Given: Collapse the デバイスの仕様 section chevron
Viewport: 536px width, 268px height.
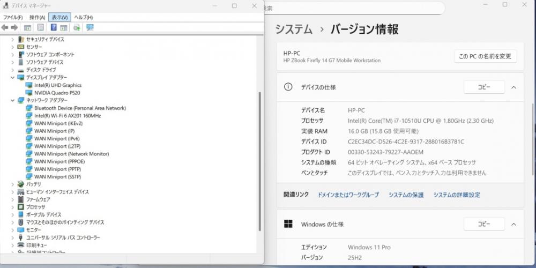Looking at the screenshot, I should click(513, 87).
